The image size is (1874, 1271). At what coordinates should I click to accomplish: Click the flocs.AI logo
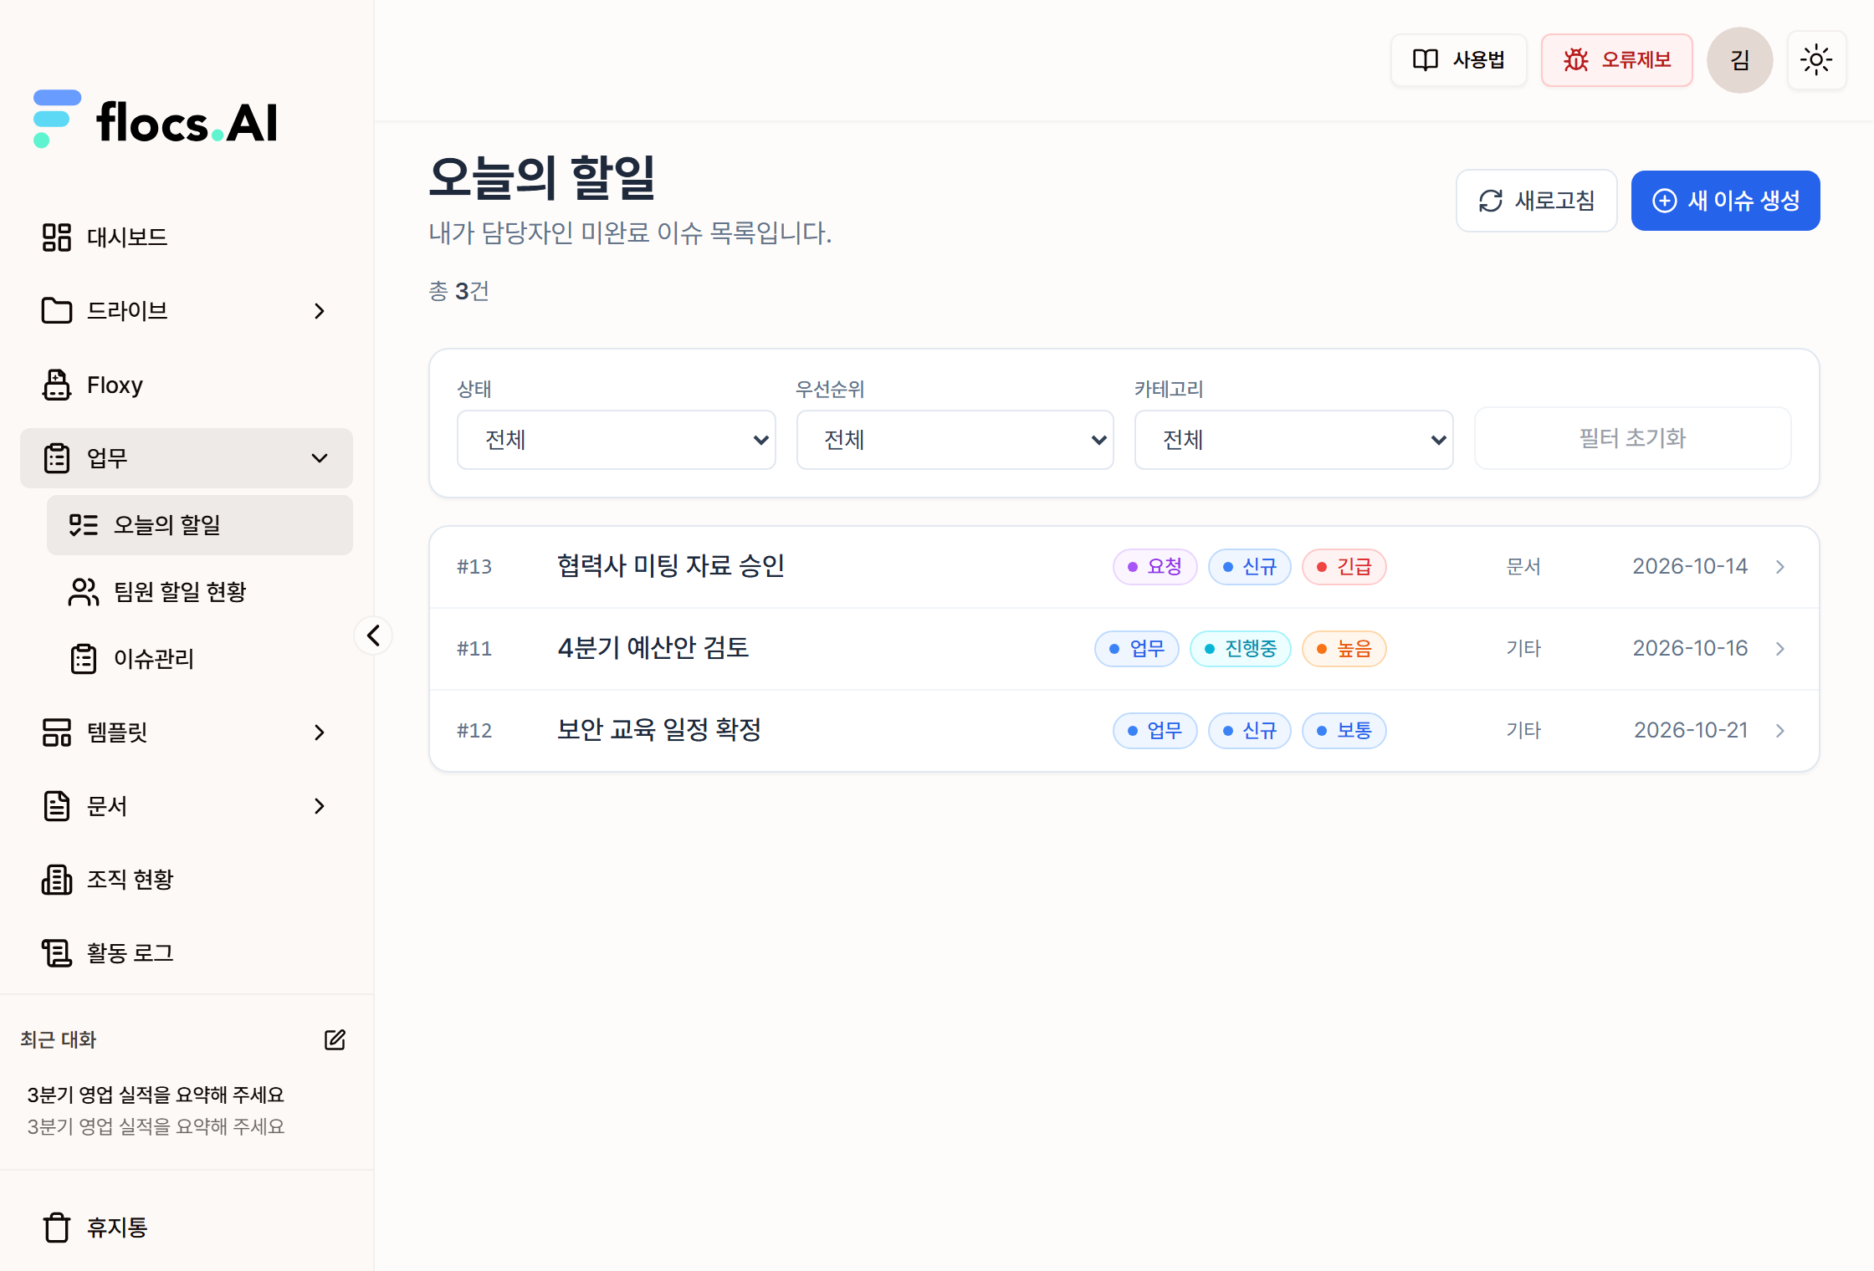(156, 120)
